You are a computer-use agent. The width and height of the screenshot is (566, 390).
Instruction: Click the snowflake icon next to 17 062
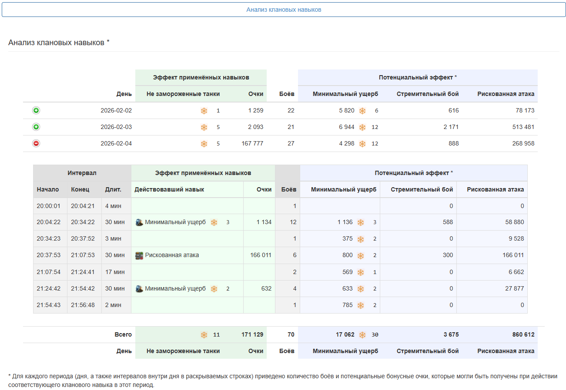(362, 335)
